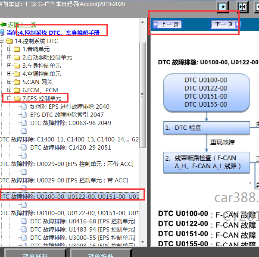
Task: Click folder icon of 4.空调控制单元
Action: pos(17,74)
